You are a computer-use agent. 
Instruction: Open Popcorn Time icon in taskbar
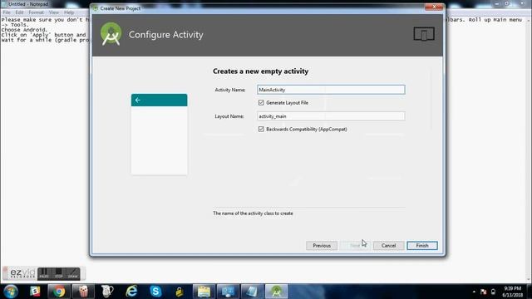pos(83,292)
